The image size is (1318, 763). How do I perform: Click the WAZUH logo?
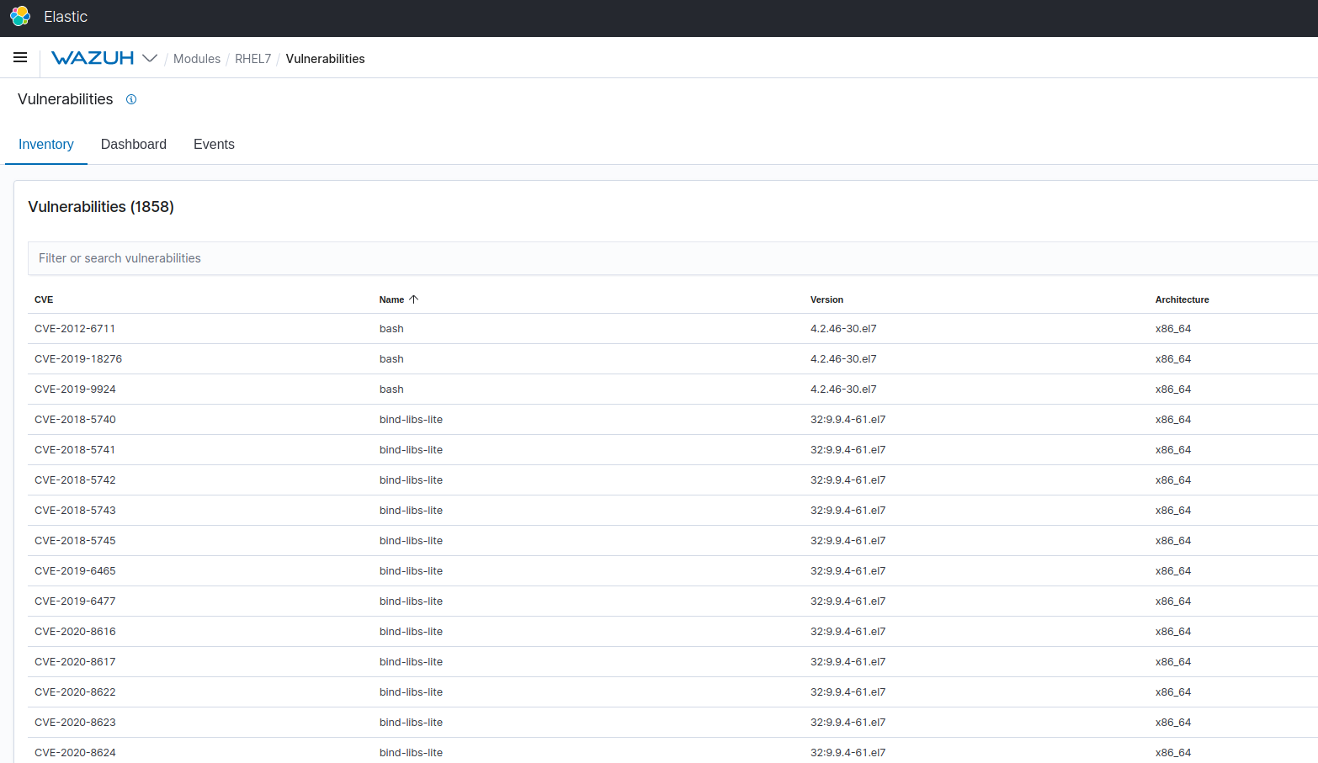[93, 58]
